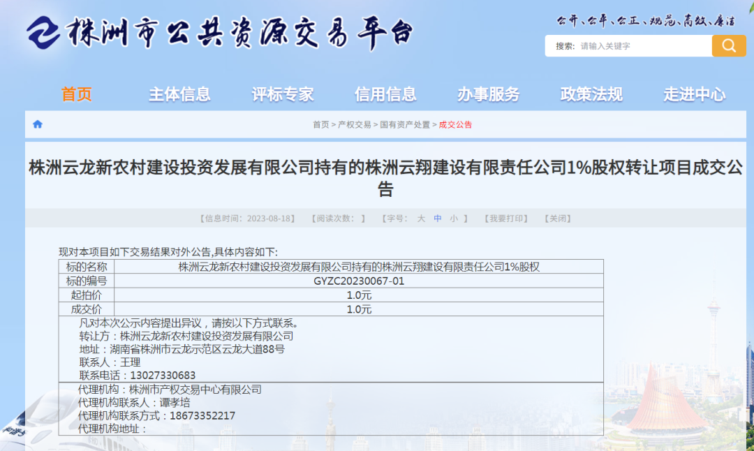Viewport: 754px width, 451px height.
Task: Open 产权交易 breadcrumb link
Action: click(x=355, y=124)
